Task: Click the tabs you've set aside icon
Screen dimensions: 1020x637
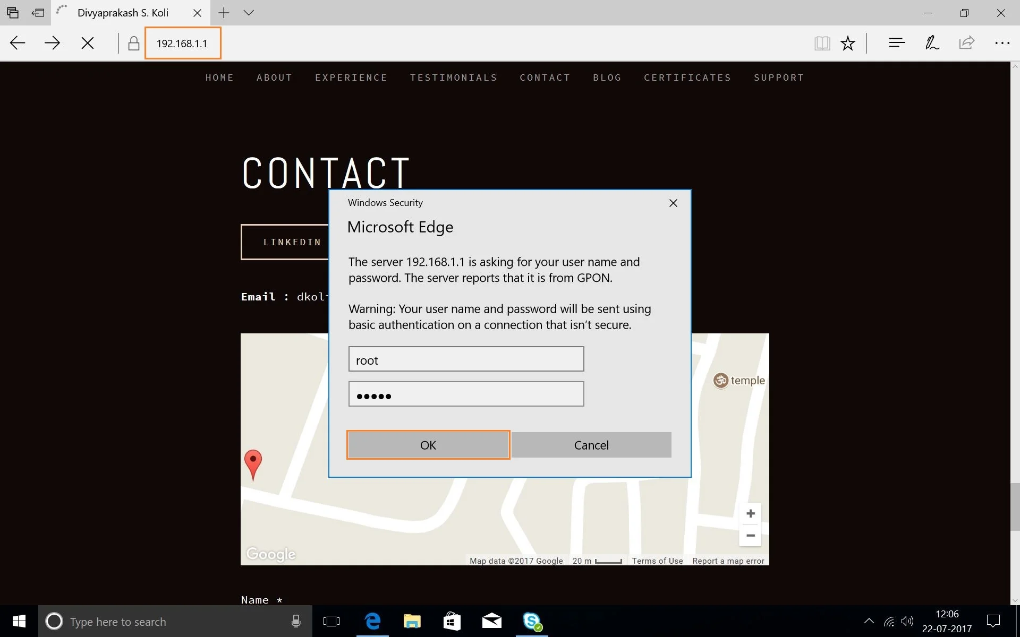Action: 13,13
